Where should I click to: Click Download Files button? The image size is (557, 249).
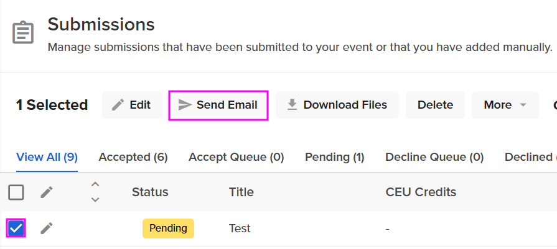click(337, 105)
